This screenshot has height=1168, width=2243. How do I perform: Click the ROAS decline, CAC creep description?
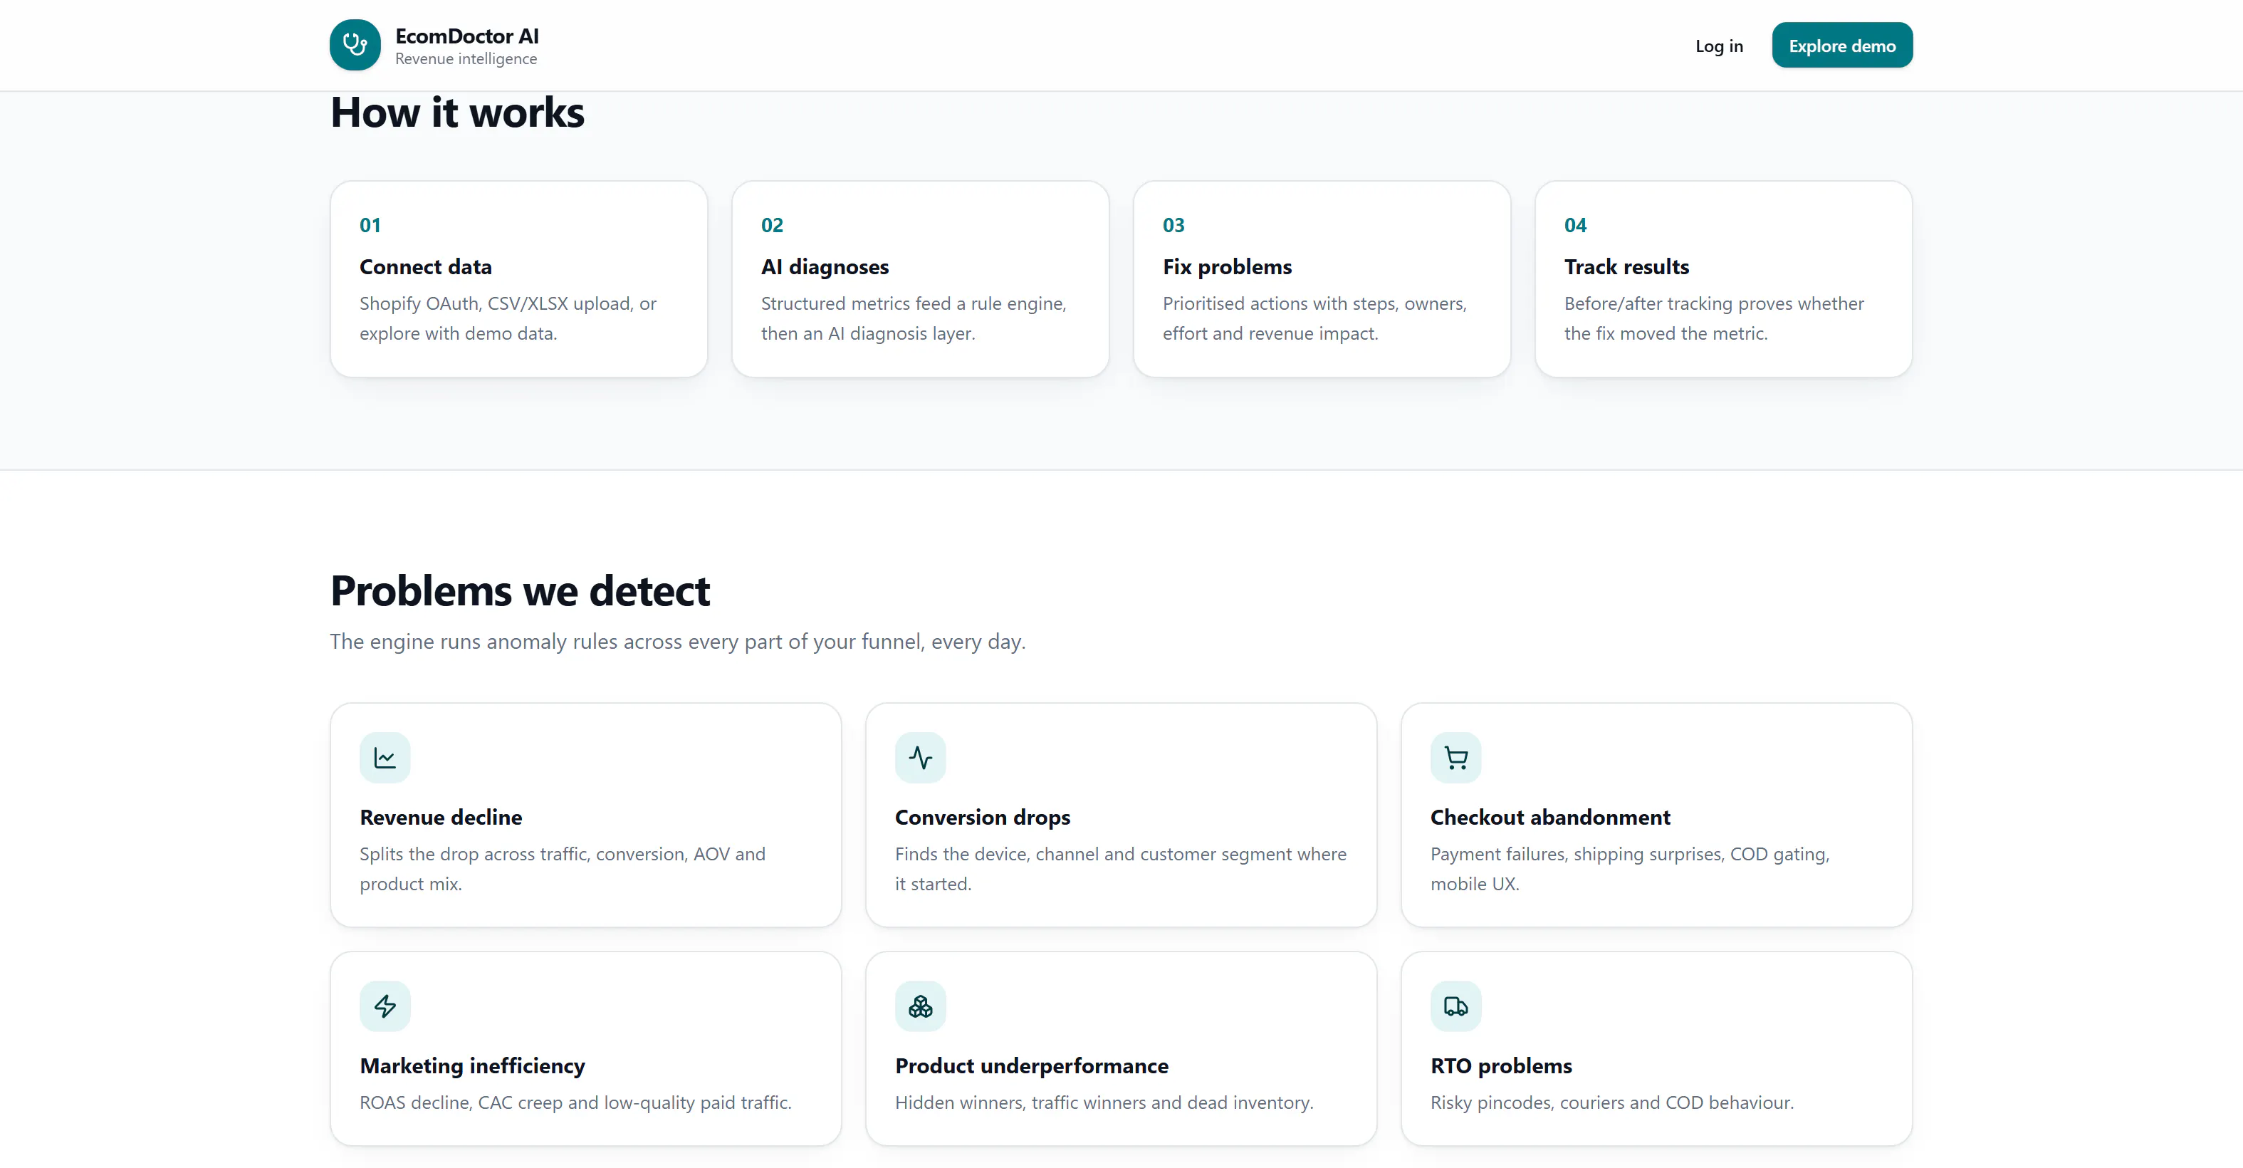click(x=575, y=1102)
